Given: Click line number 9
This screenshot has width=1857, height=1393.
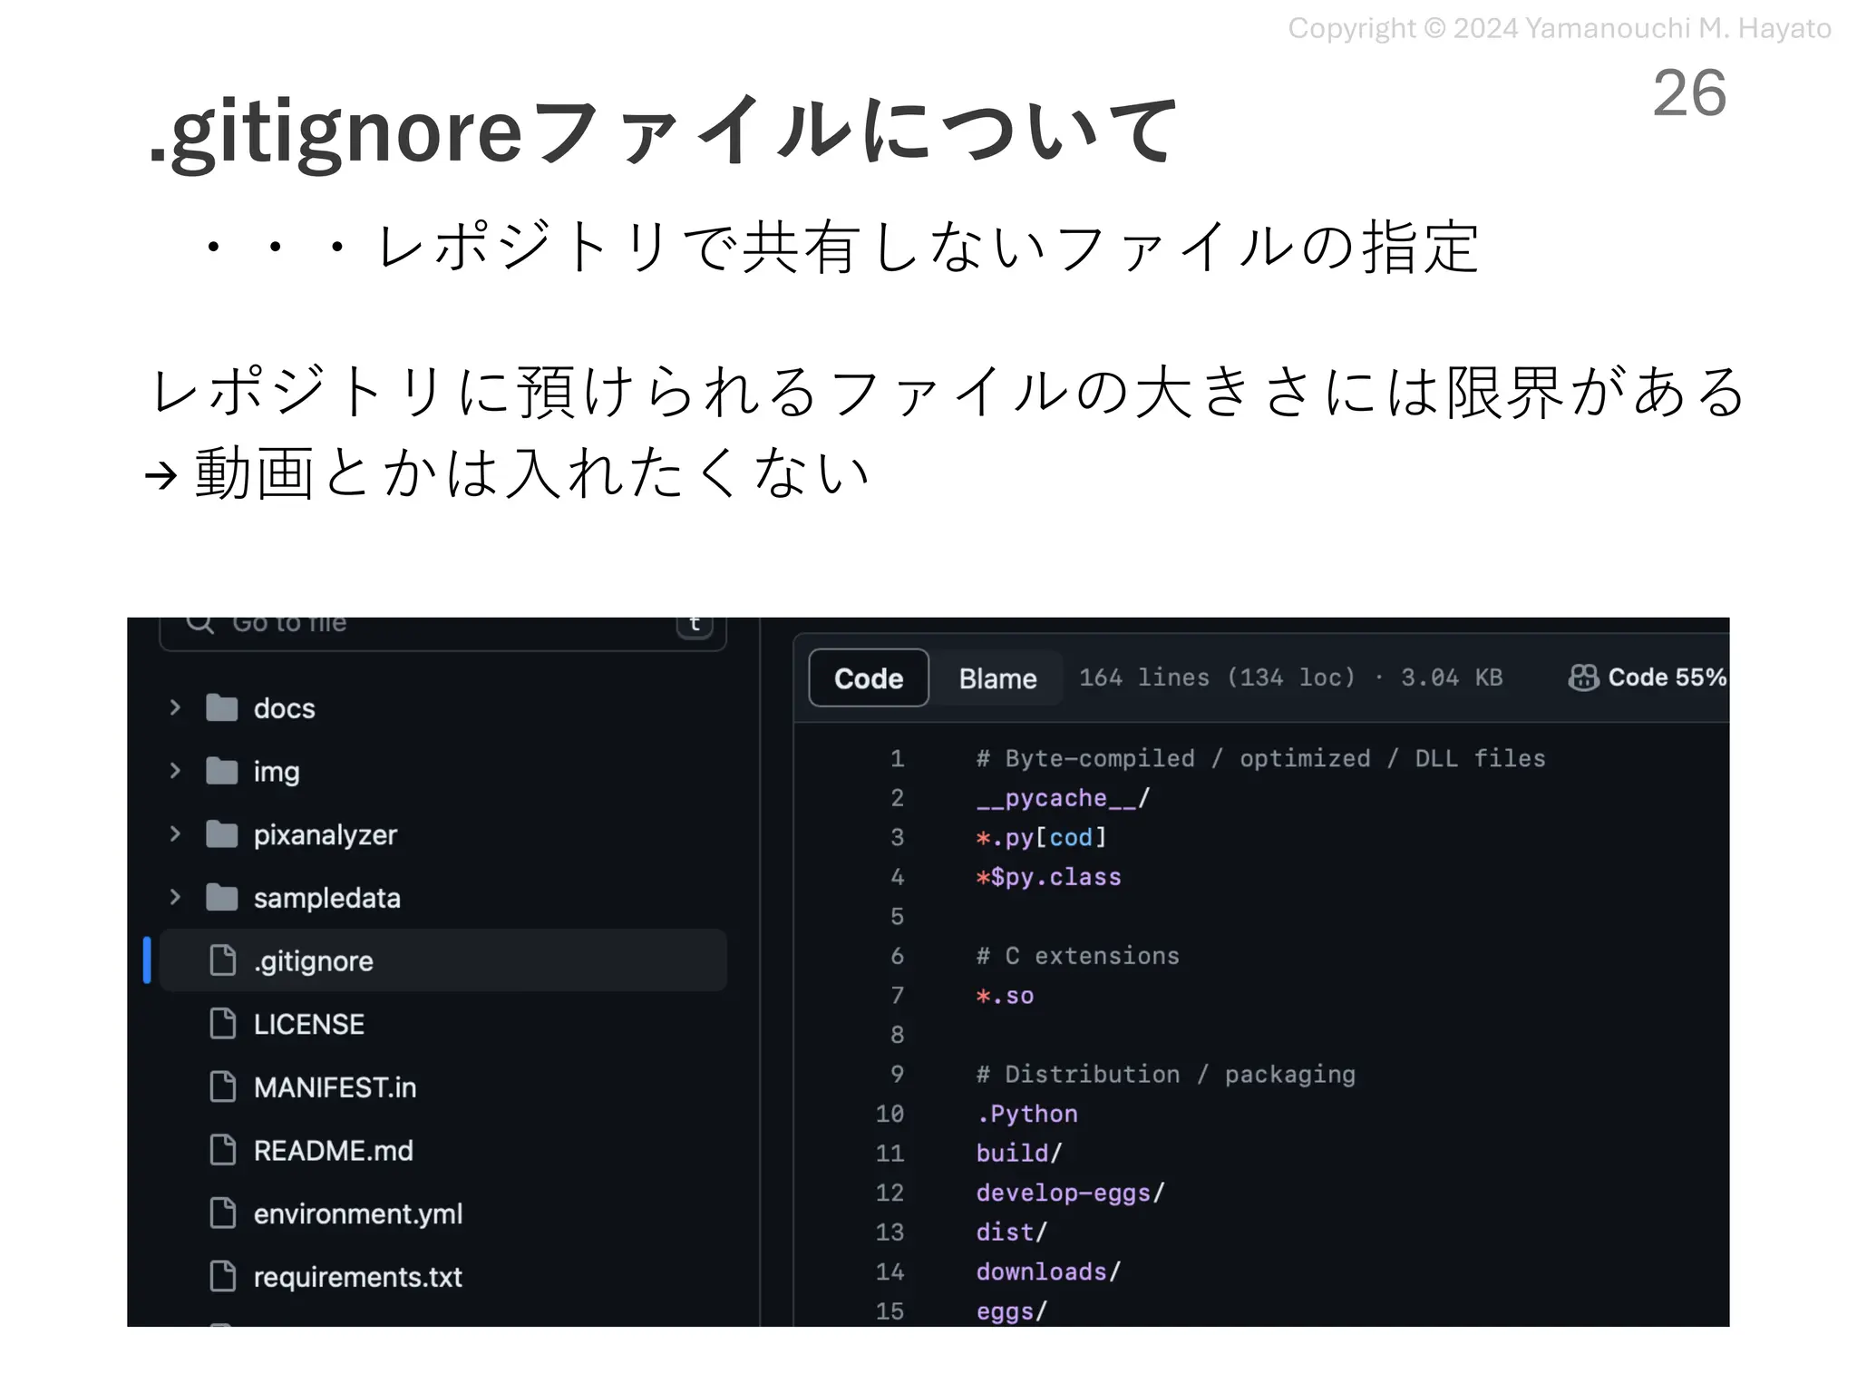Looking at the screenshot, I should pyautogui.click(x=897, y=1075).
